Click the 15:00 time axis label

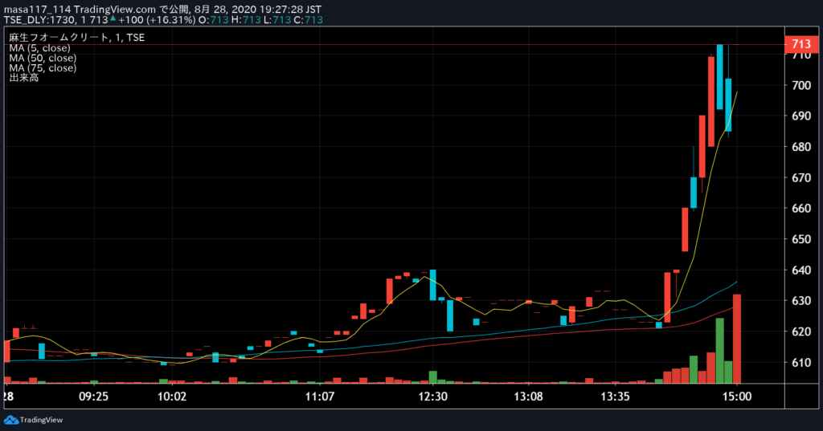pyautogui.click(x=737, y=396)
